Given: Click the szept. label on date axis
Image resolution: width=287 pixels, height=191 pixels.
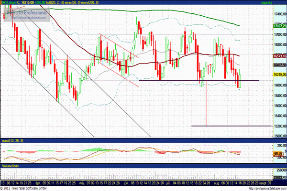Looking at the screenshot, I should 263,182.
